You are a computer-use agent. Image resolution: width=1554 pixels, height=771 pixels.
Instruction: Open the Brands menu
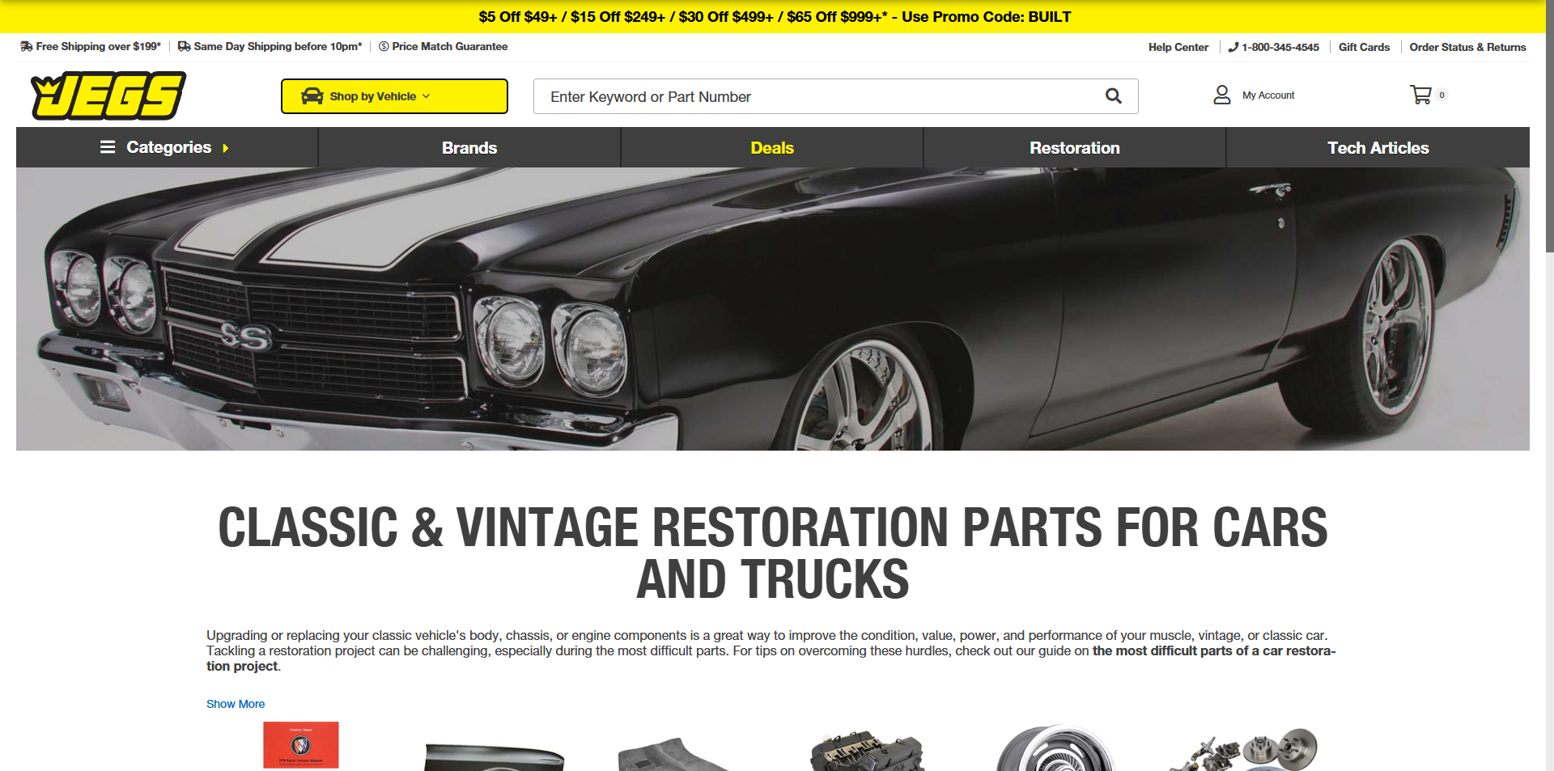point(469,147)
